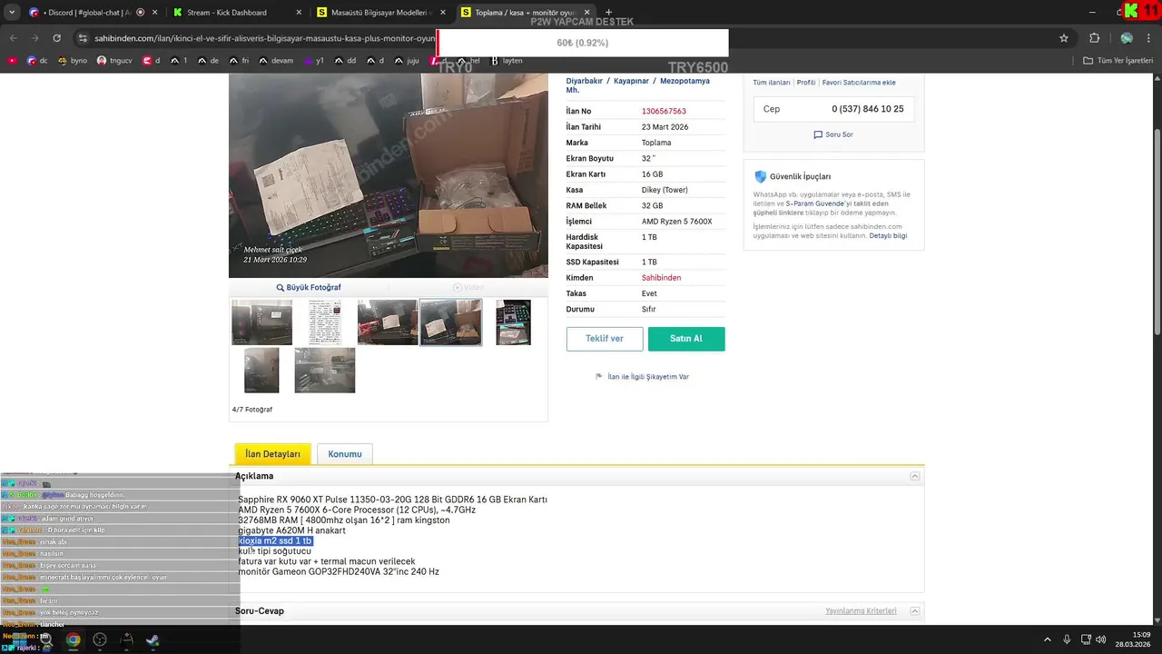Open the 'tnguçv' bookmark

pyautogui.click(x=113, y=61)
